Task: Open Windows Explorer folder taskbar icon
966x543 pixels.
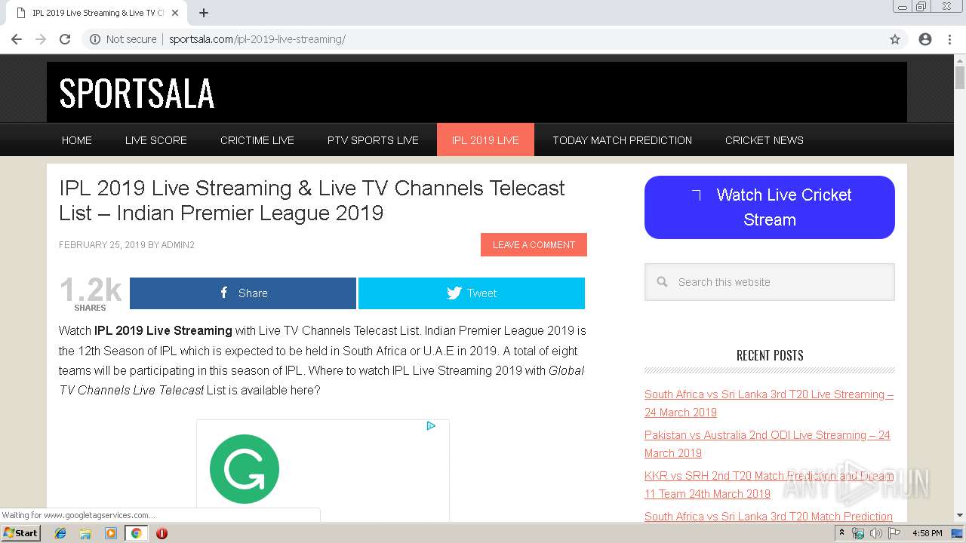Action: [x=85, y=533]
